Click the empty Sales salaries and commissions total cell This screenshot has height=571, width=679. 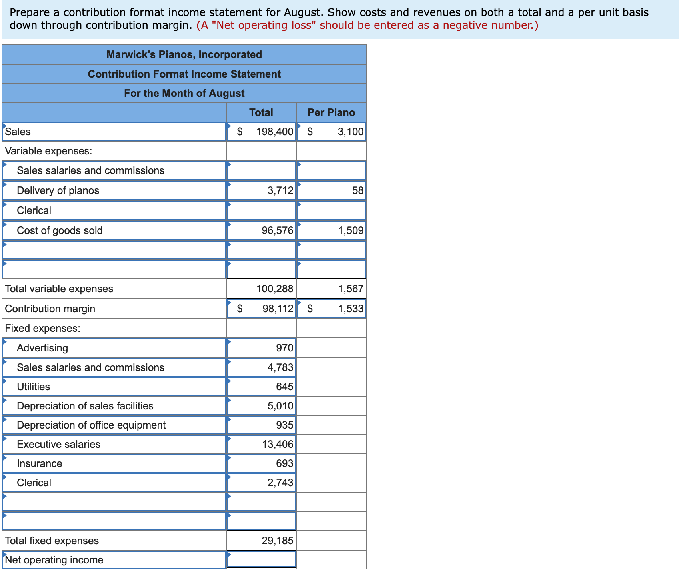pyautogui.click(x=262, y=170)
